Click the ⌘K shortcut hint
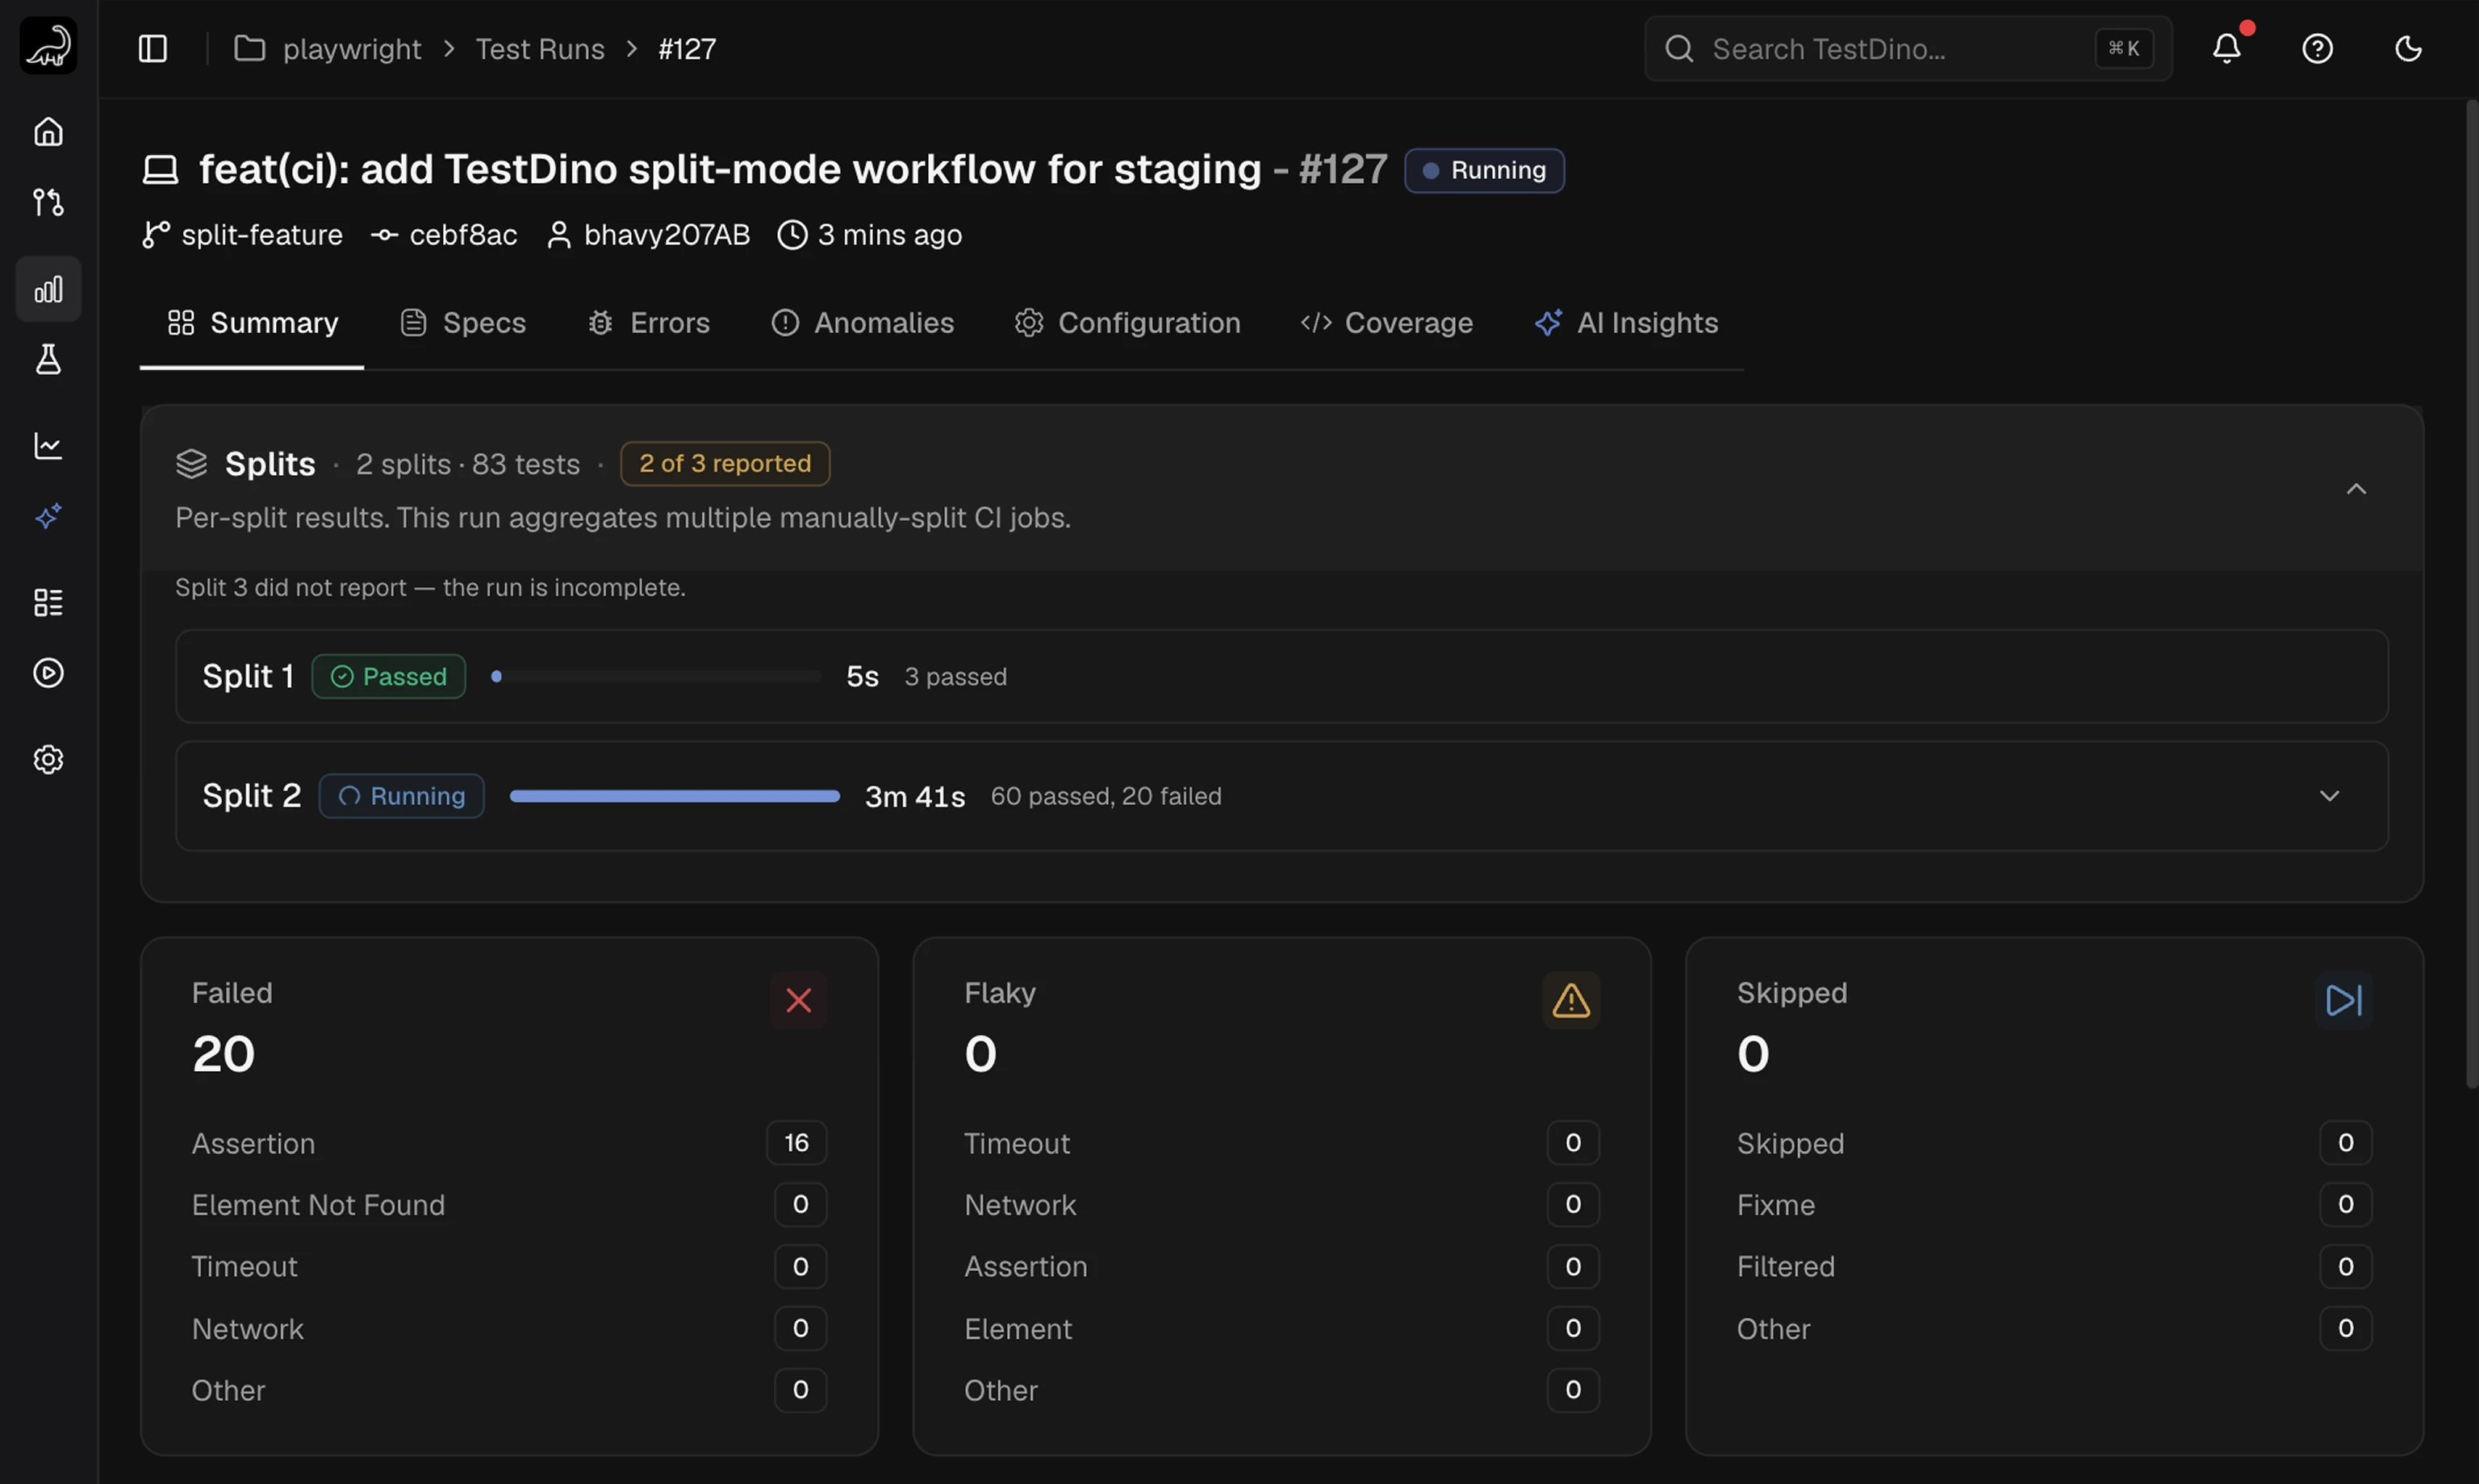Viewport: 2479px width, 1484px height. coord(2124,49)
